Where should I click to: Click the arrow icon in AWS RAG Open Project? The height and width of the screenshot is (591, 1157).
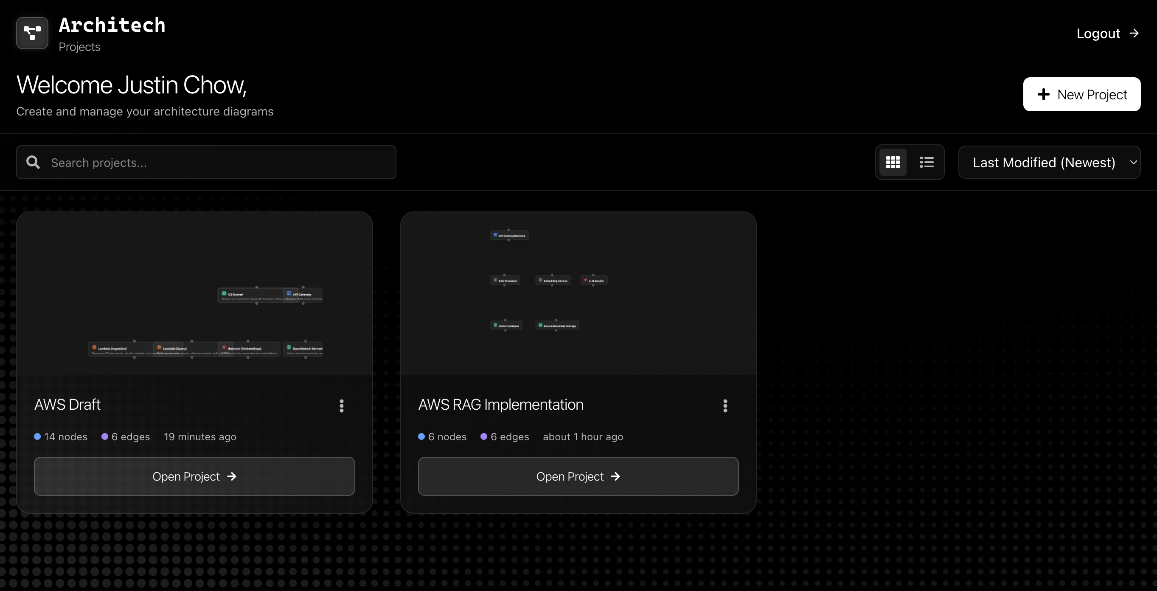tap(615, 476)
